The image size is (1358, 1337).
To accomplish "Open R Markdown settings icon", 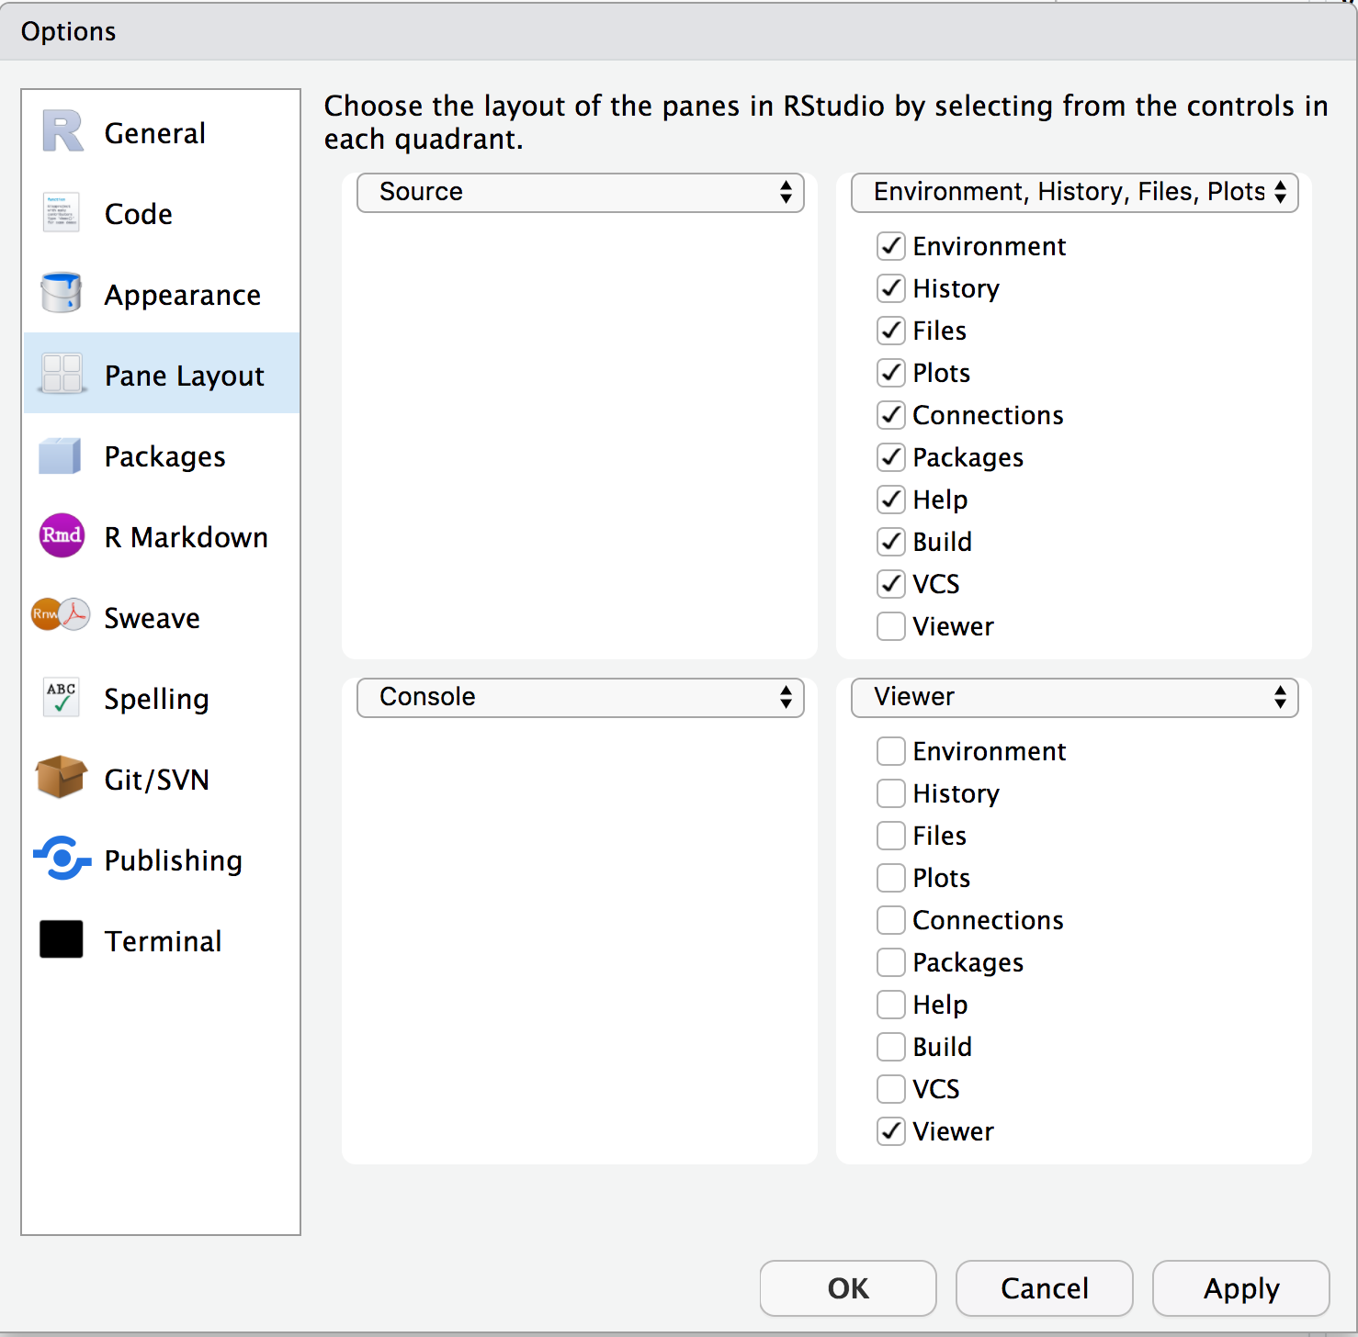I will pos(61,536).
